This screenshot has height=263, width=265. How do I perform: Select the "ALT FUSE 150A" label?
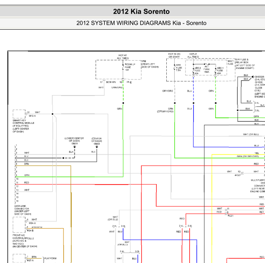(x=206, y=69)
